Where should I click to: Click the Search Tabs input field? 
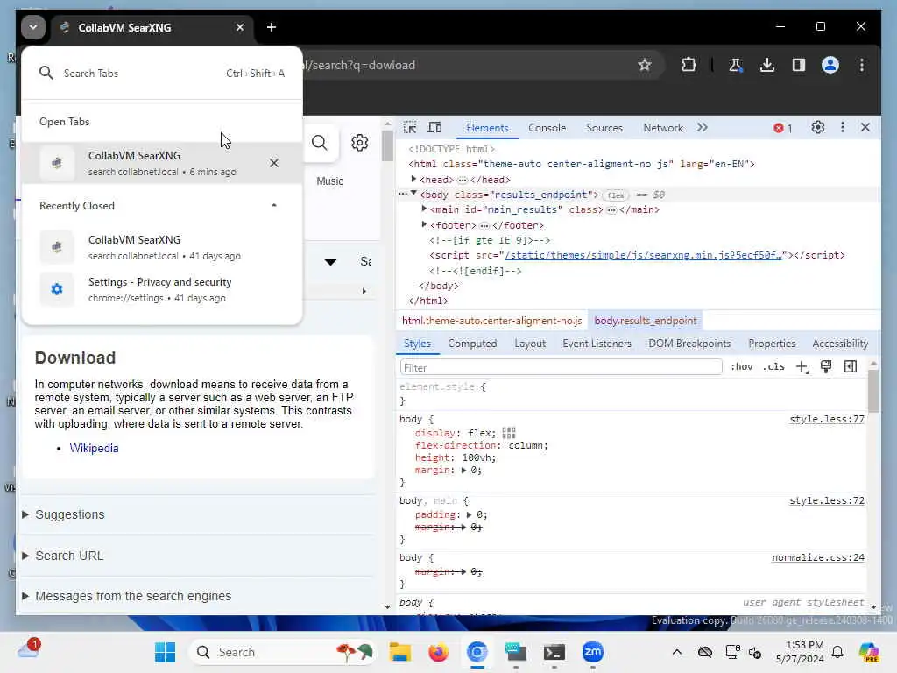point(162,74)
